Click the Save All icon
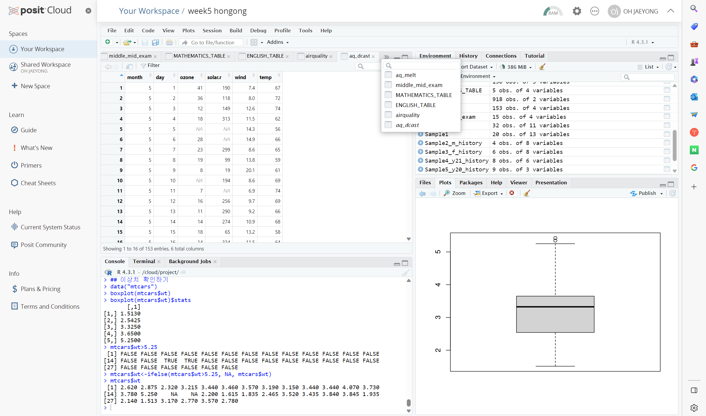Screen dimensions: 706x416 [155, 43]
